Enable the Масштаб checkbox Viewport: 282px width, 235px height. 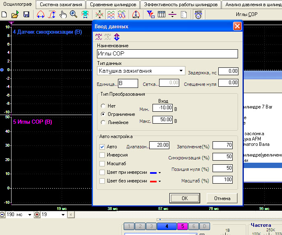pos(102,164)
